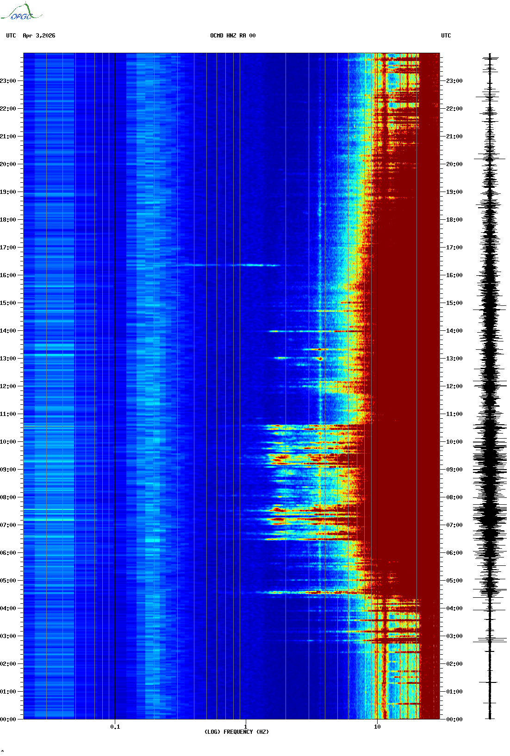The width and height of the screenshot is (510, 756).
Task: Click the UTC label above the right time axis
Action: [x=446, y=36]
